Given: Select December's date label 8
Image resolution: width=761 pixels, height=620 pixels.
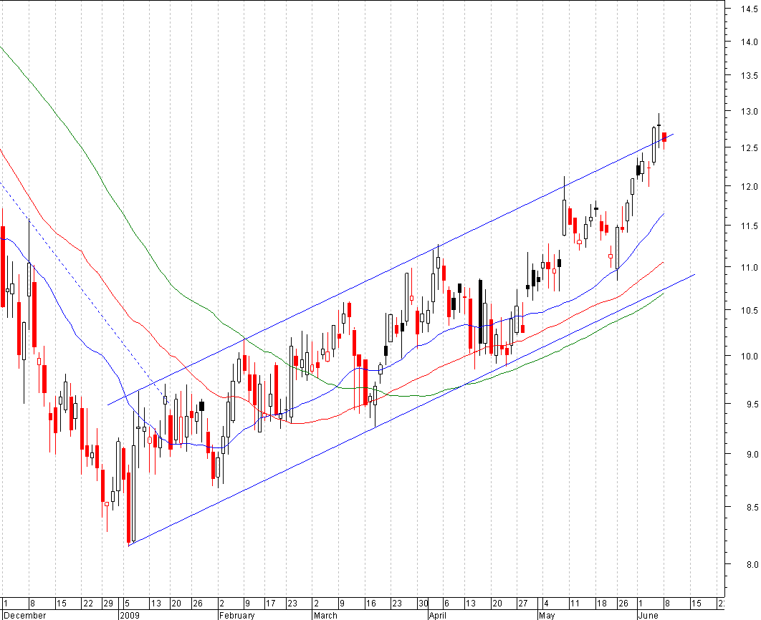Looking at the screenshot, I should coord(32,604).
